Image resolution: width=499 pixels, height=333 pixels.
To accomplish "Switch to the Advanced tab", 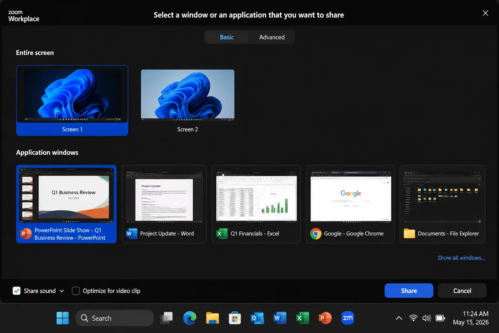I will coord(272,37).
